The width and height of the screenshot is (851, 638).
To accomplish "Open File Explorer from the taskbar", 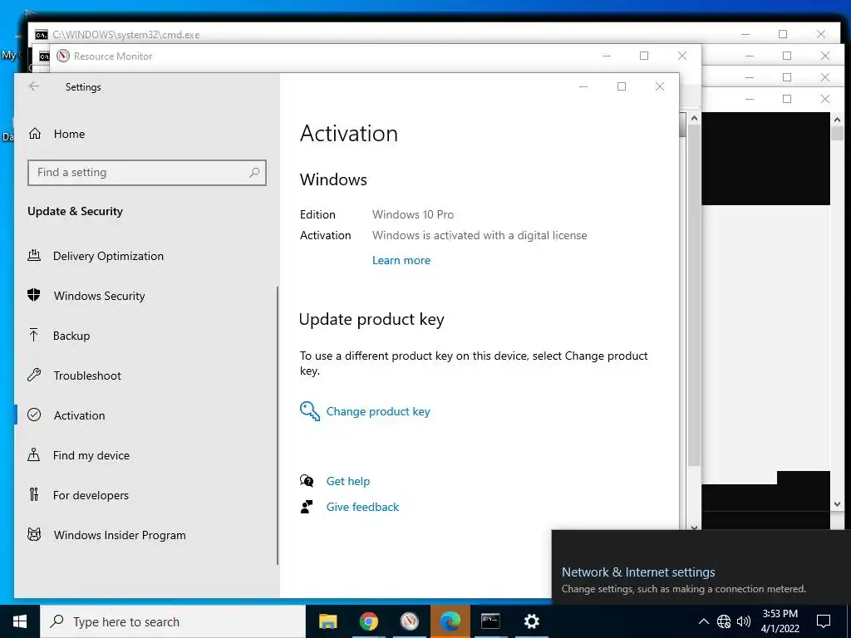I will point(327,621).
